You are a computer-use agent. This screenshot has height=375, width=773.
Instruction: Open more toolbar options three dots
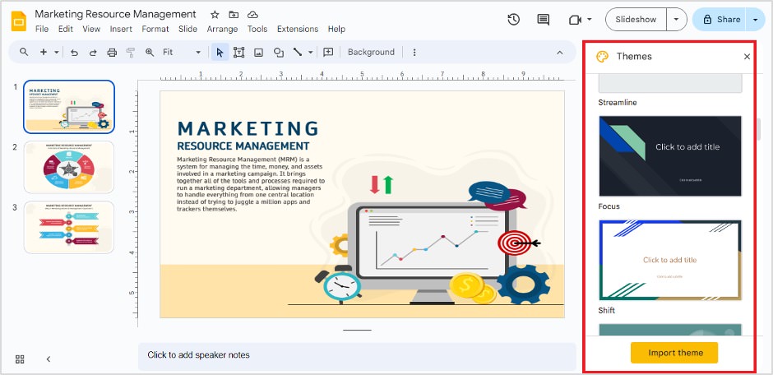tap(414, 53)
